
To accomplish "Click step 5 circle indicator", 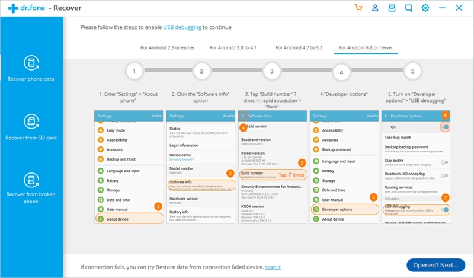I will (x=412, y=71).
